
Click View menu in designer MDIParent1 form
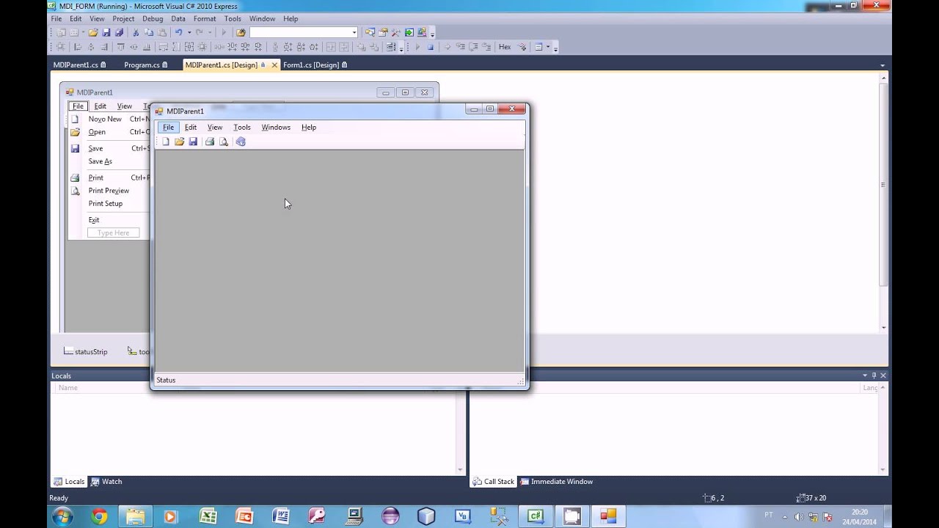coord(125,106)
